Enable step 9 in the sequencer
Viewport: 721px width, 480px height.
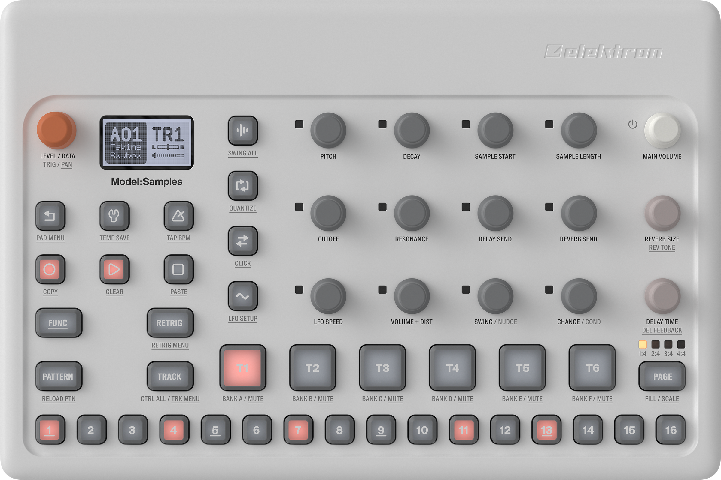coord(381,430)
